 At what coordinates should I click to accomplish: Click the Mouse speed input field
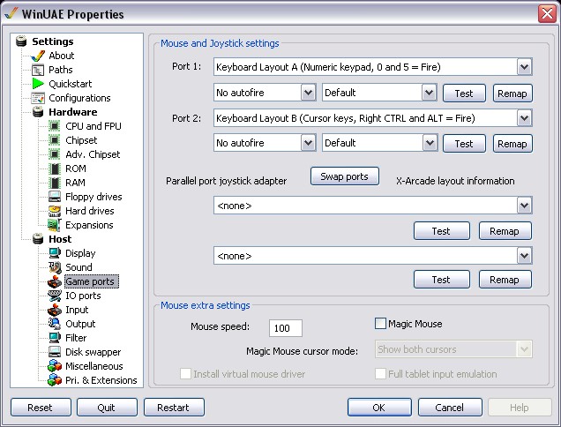click(286, 328)
